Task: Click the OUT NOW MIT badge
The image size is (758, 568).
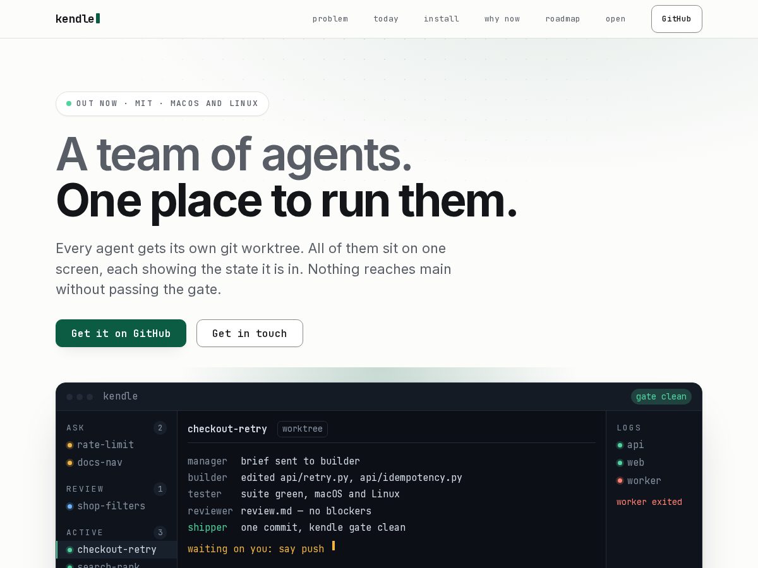Action: click(162, 104)
